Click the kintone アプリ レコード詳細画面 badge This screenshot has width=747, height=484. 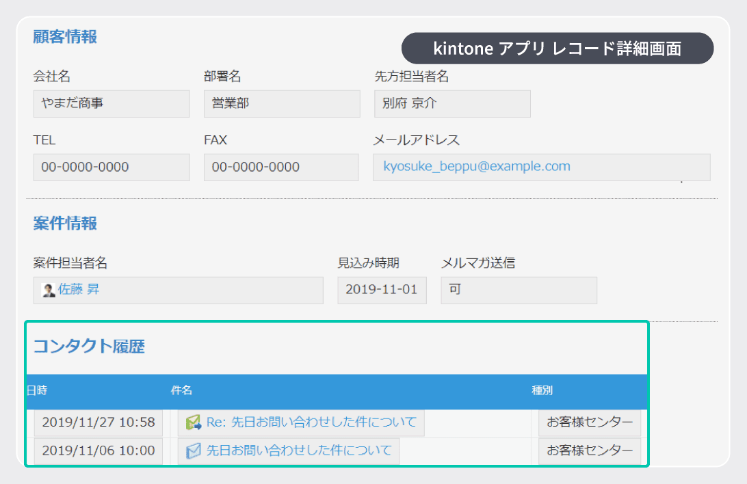[557, 48]
